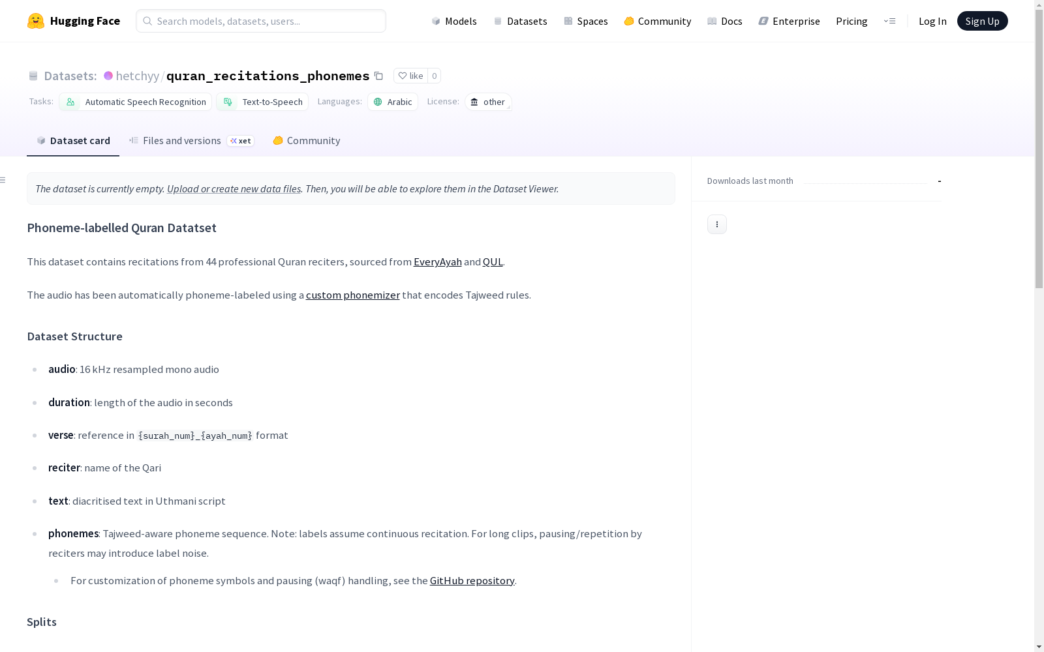1044x652 pixels.
Task: Click the page vertical scrollbar thumb
Action: [x=1039, y=149]
